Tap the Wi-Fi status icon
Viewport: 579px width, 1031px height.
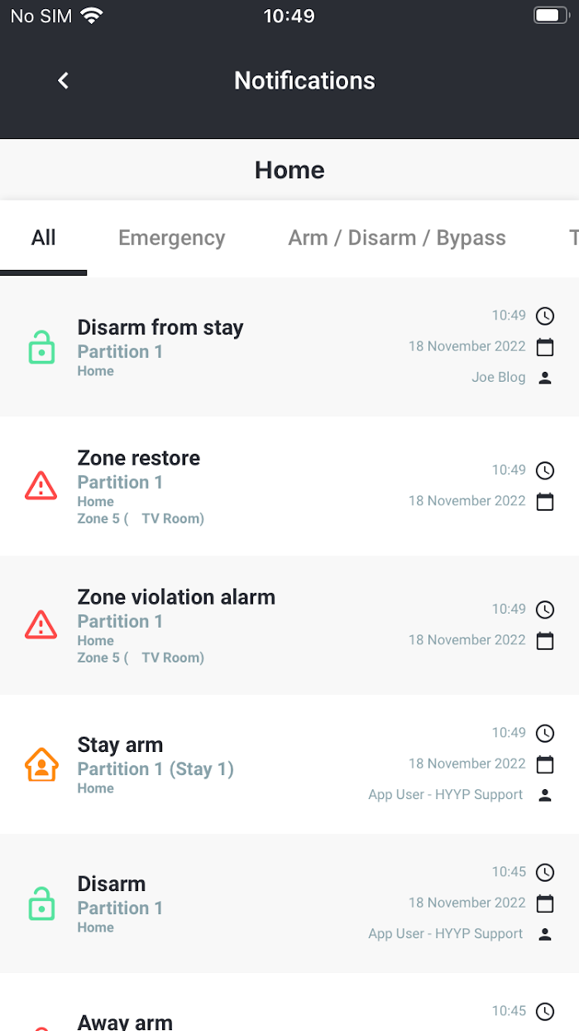tap(92, 16)
